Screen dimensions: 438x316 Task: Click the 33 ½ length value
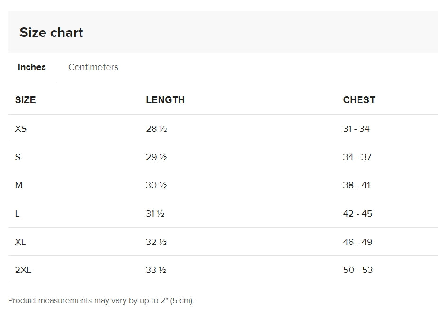(156, 270)
